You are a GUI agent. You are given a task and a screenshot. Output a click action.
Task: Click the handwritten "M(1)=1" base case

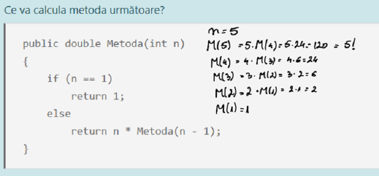pos(233,109)
